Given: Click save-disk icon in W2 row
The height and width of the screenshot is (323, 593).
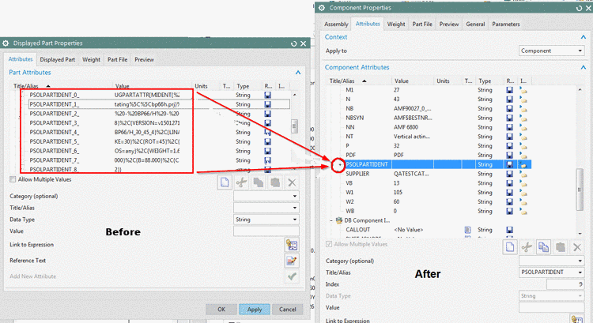Looking at the screenshot, I should [509, 201].
